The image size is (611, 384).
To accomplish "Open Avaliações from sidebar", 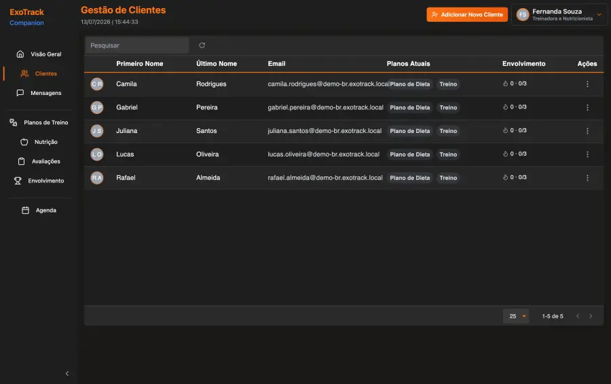I will 39,161.
